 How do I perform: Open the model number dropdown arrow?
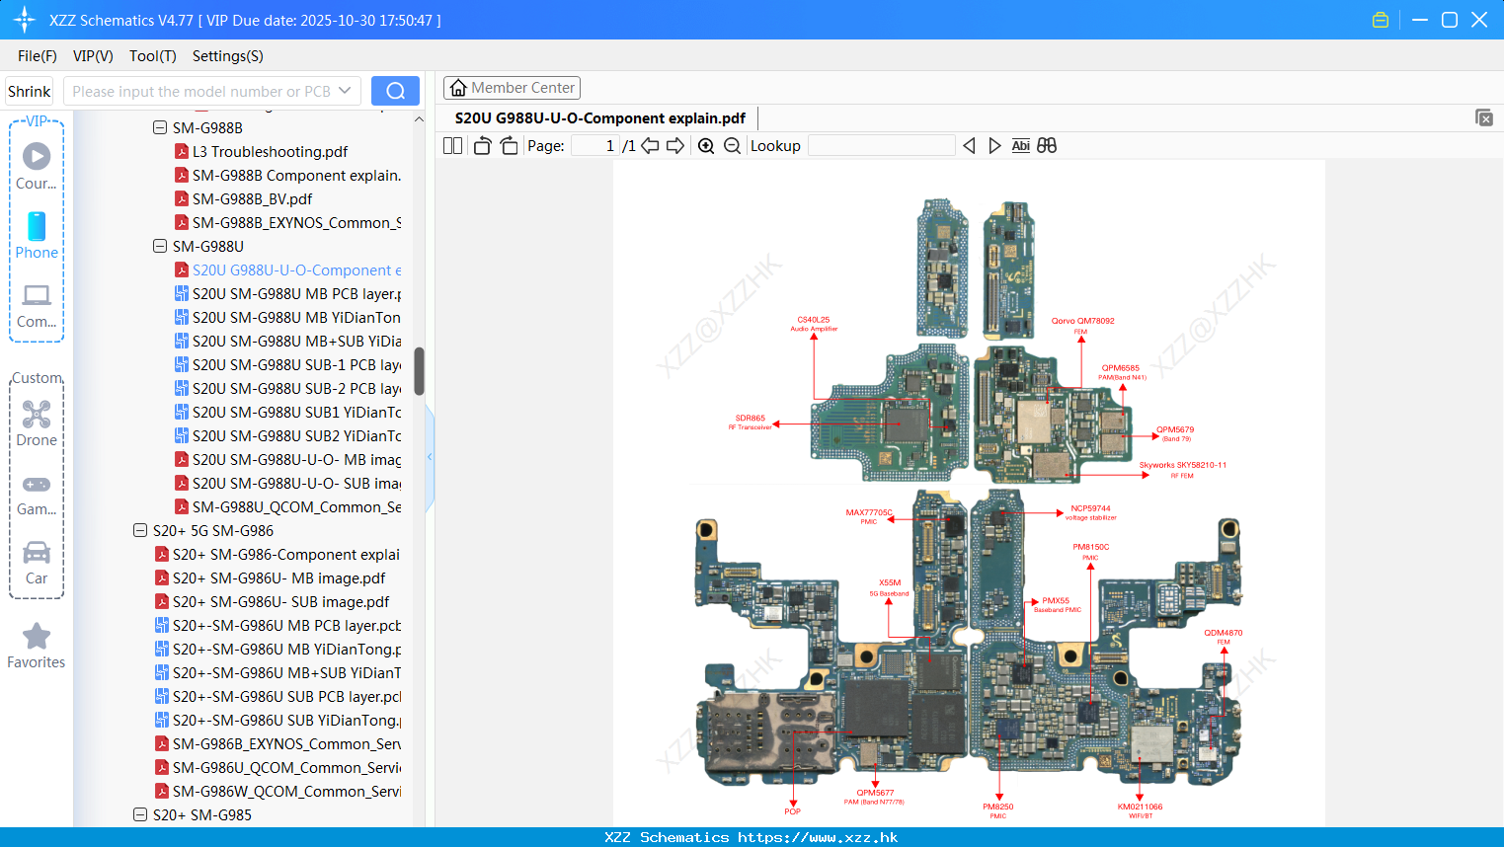tap(345, 91)
